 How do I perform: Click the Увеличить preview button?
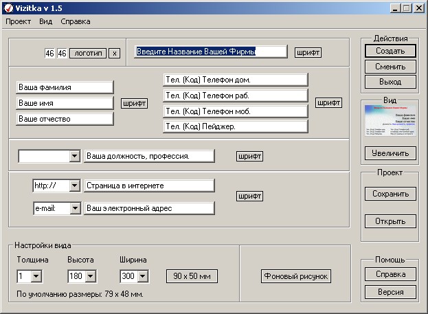(390, 153)
